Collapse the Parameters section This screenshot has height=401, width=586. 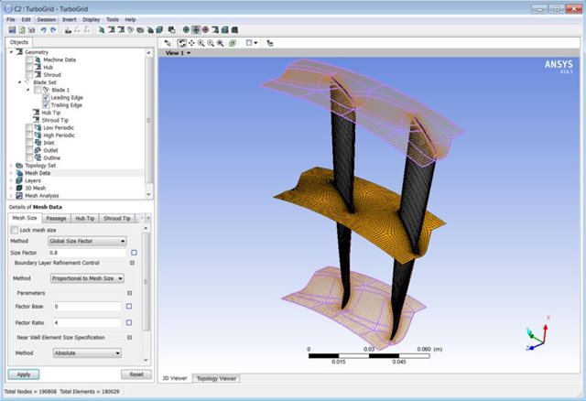point(130,293)
